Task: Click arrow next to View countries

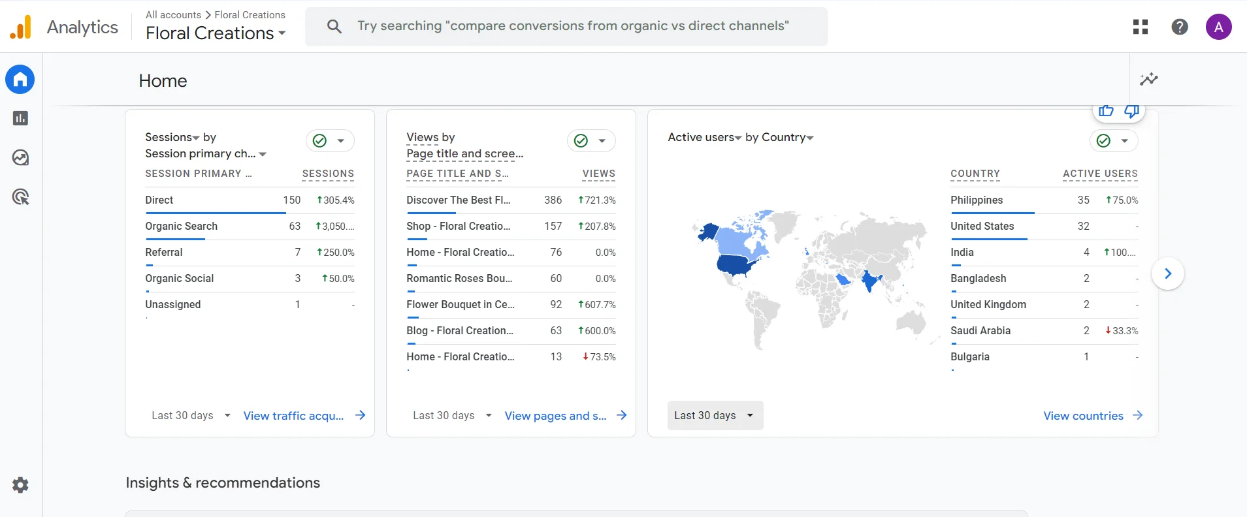Action: [1137, 415]
